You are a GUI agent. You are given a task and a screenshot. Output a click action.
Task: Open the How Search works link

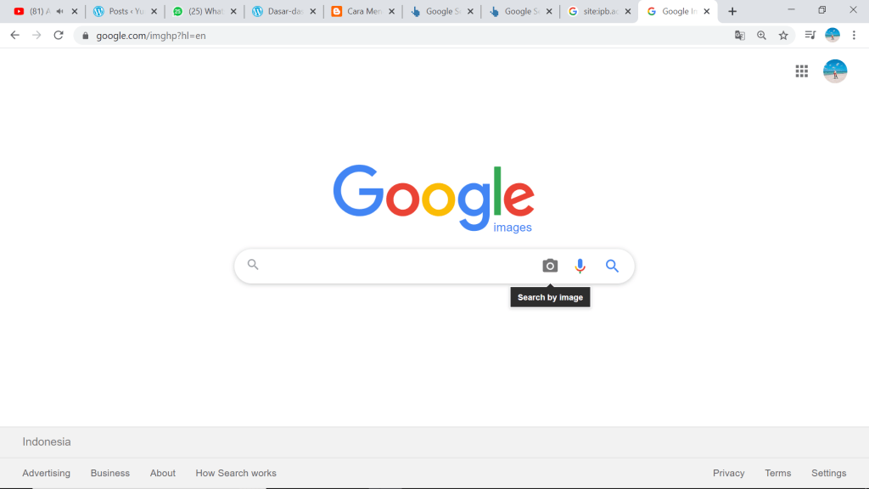236,473
